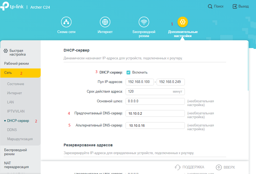The height and width of the screenshot is (174, 256).
Task: Click Предпочитаемый DNS-сервер field 10.10.0.2
Action: coord(155,114)
